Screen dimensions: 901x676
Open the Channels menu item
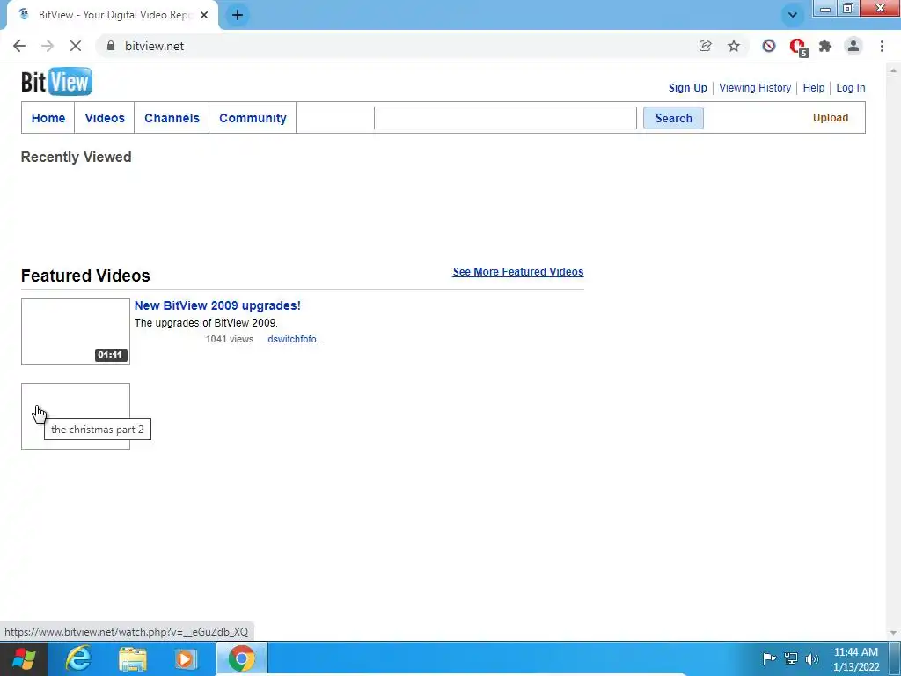(x=172, y=118)
